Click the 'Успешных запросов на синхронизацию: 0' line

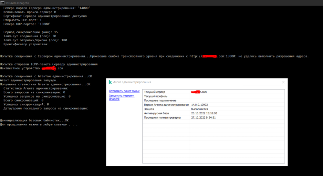37,96
